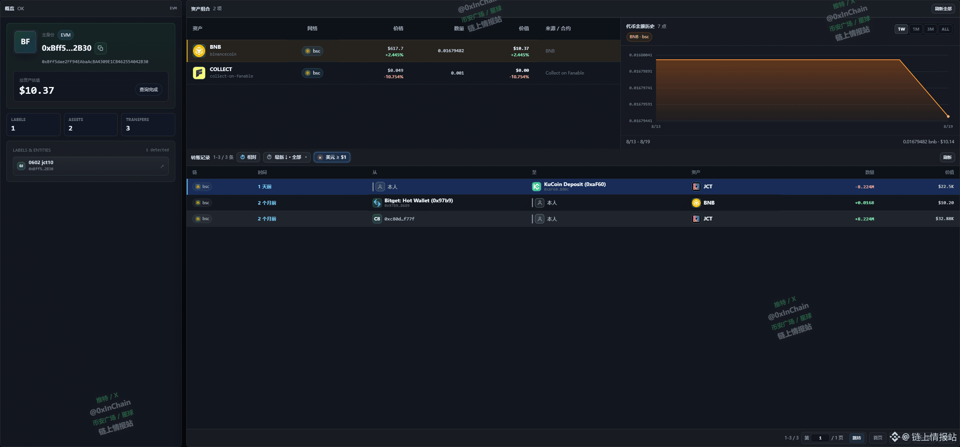Viewport: 960px width, 447px height.
Task: Open the 0xc80d…f77f address
Action: 399,219
